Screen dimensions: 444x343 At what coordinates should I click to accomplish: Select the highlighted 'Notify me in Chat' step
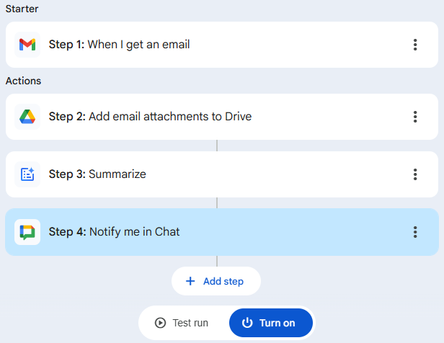coord(134,232)
